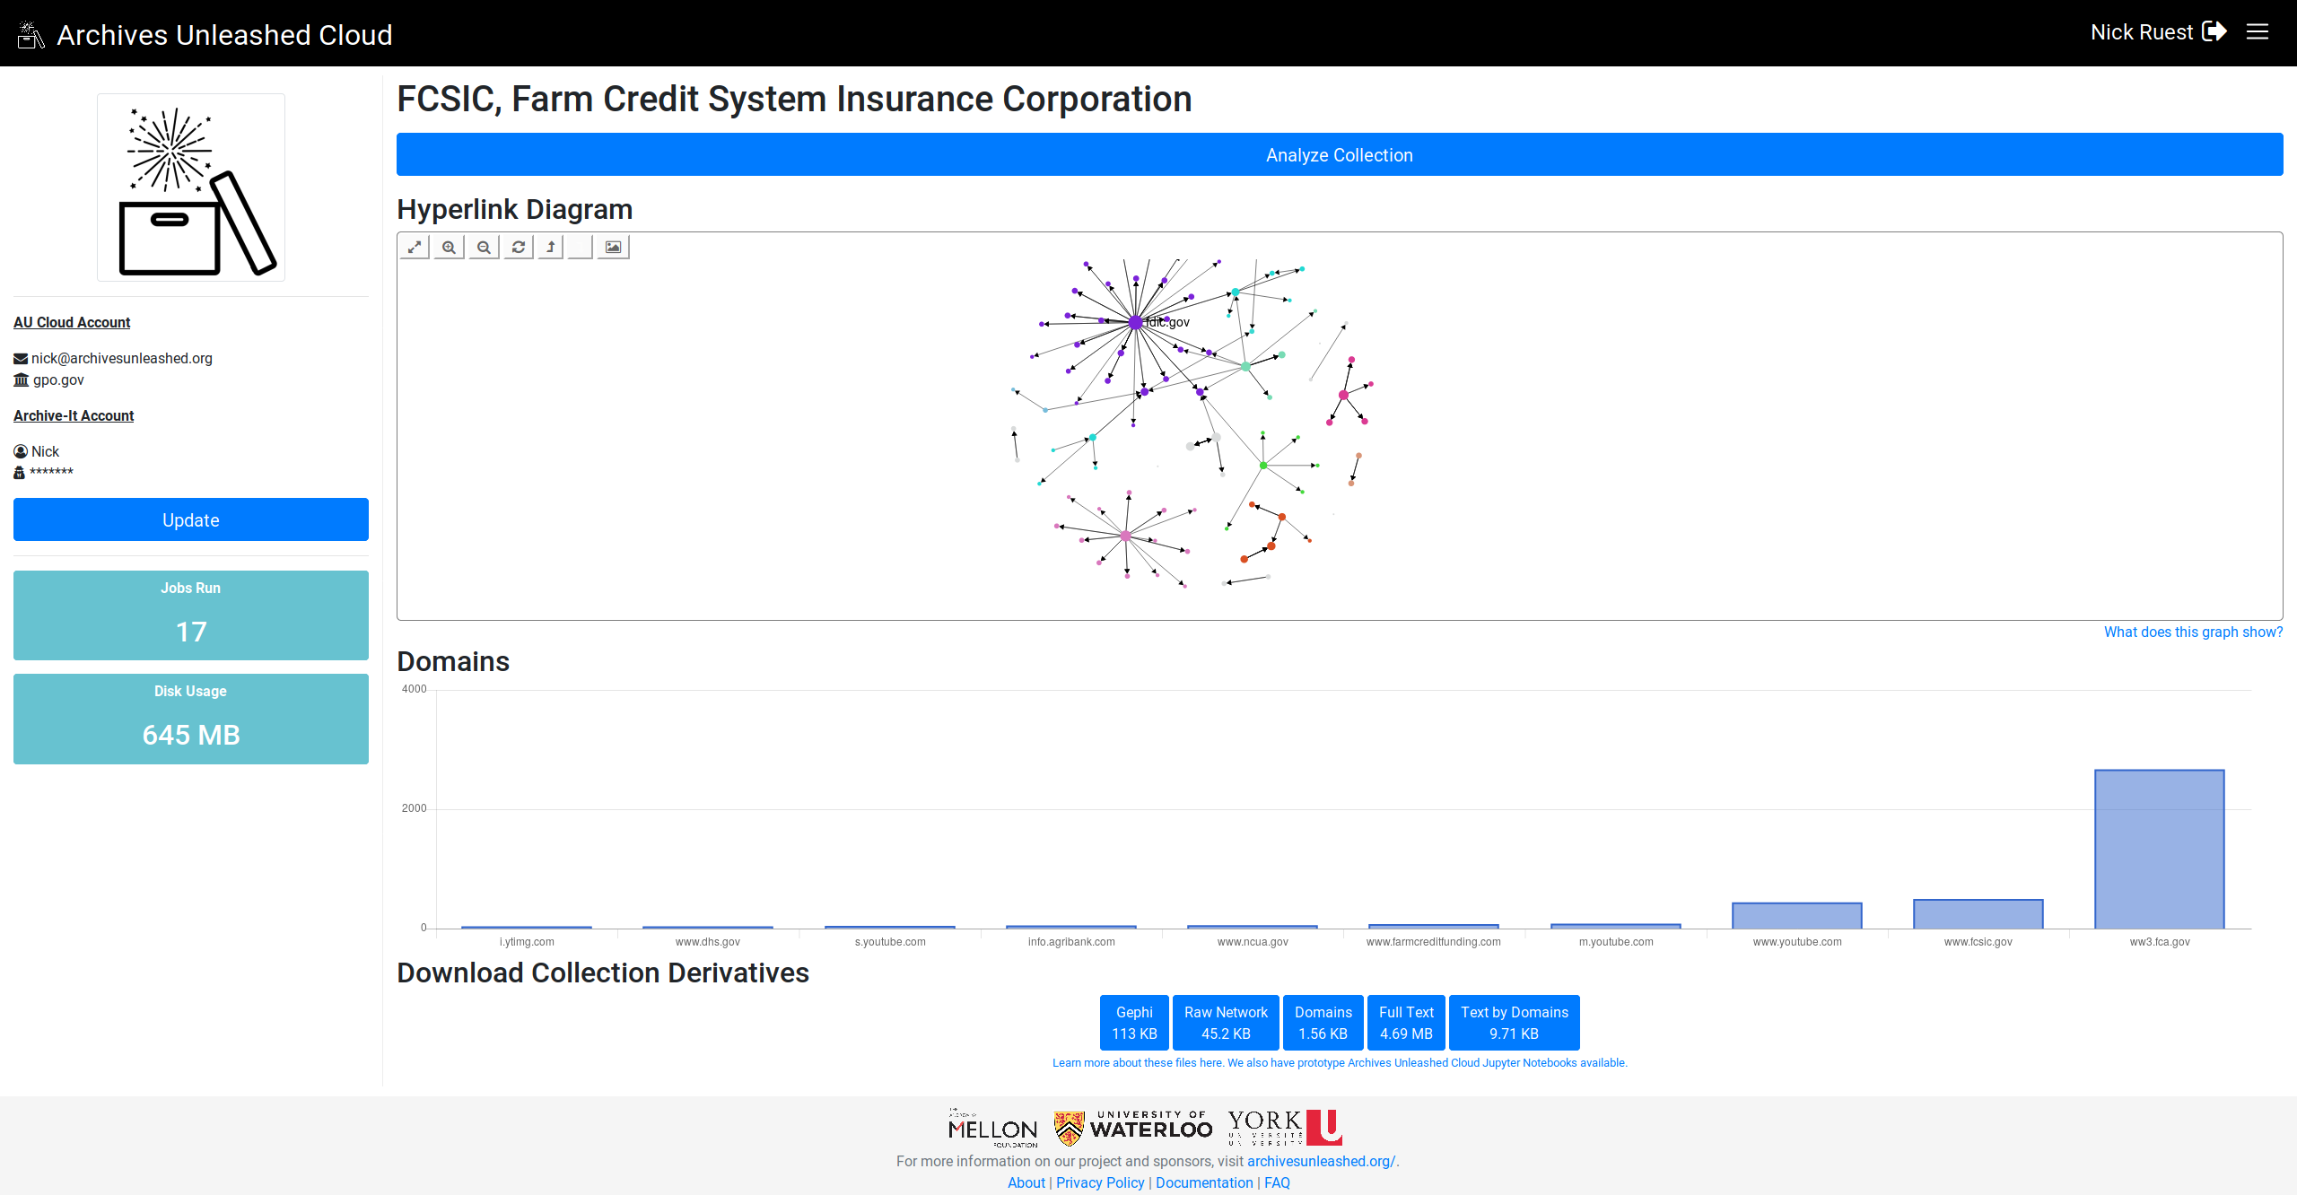Refresh the hyperlink diagram layout

pyautogui.click(x=519, y=247)
